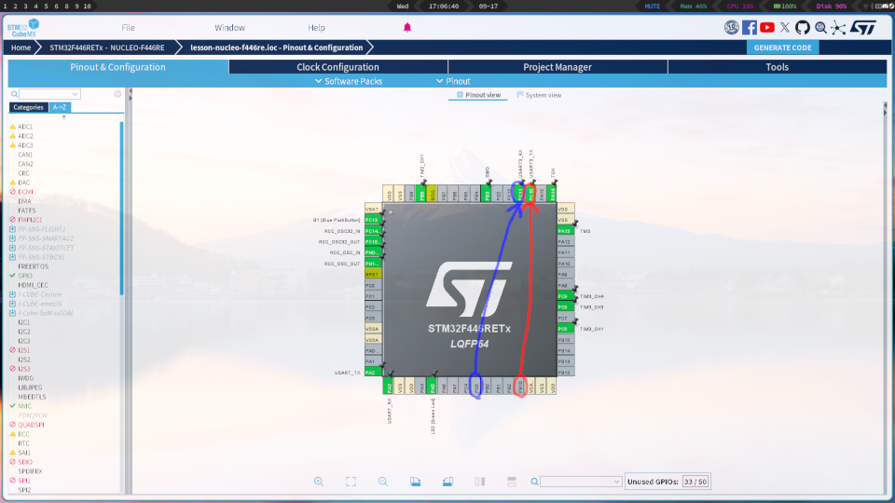
Task: Select FREERTOS in the peripheral list
Action: 34,266
